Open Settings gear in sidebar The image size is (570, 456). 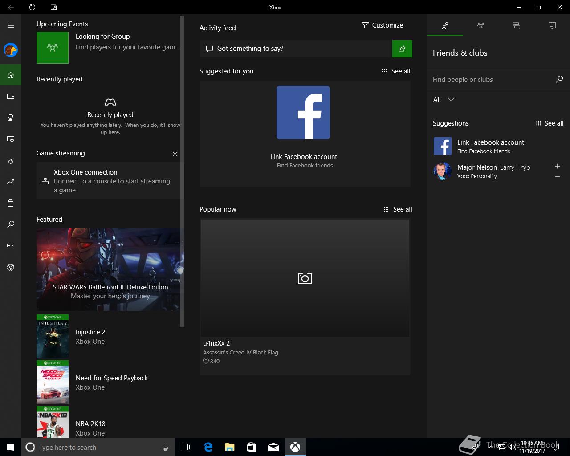11,267
